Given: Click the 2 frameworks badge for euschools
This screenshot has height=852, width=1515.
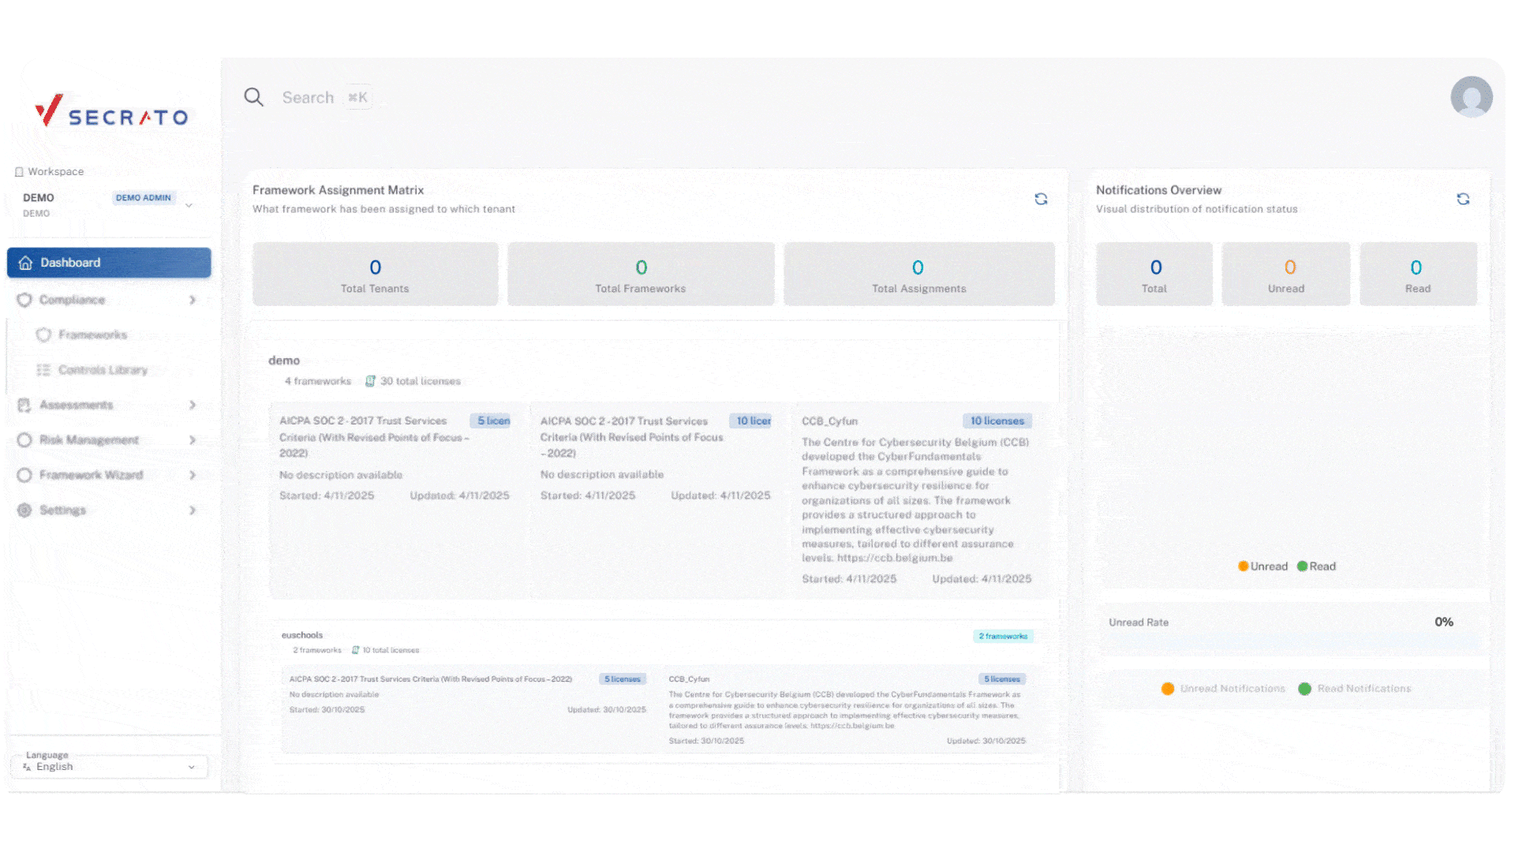Looking at the screenshot, I should pyautogui.click(x=1002, y=636).
